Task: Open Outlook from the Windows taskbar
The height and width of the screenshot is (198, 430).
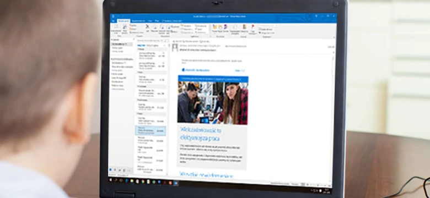Action: [x=176, y=183]
